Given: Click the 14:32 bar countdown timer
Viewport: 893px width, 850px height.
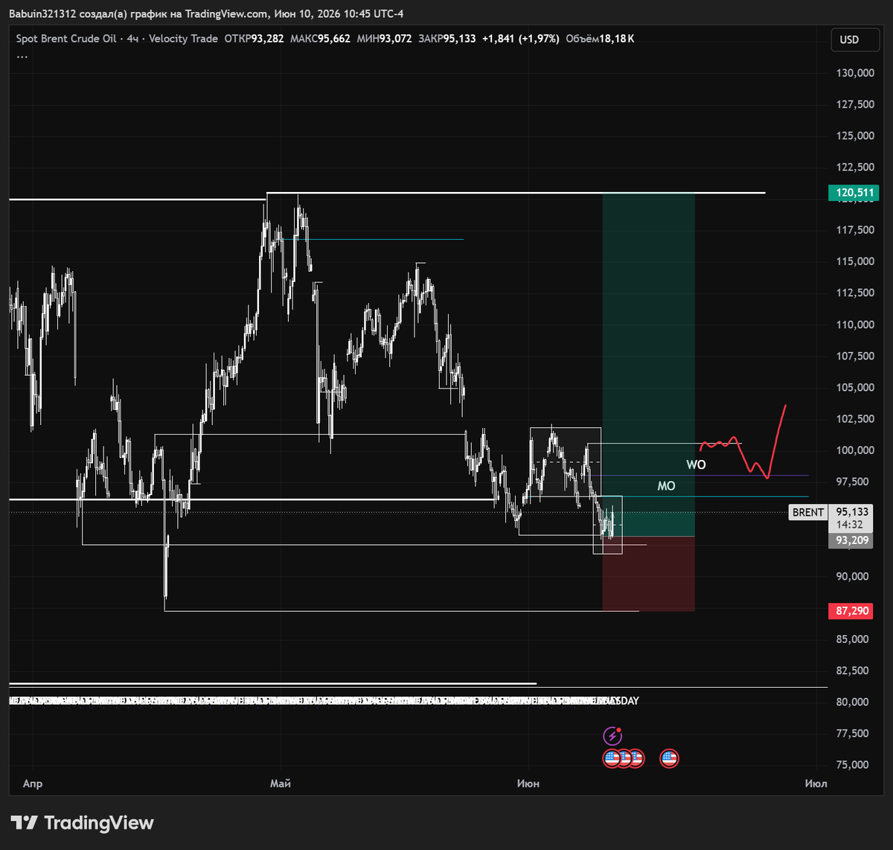Looking at the screenshot, I should click(849, 525).
